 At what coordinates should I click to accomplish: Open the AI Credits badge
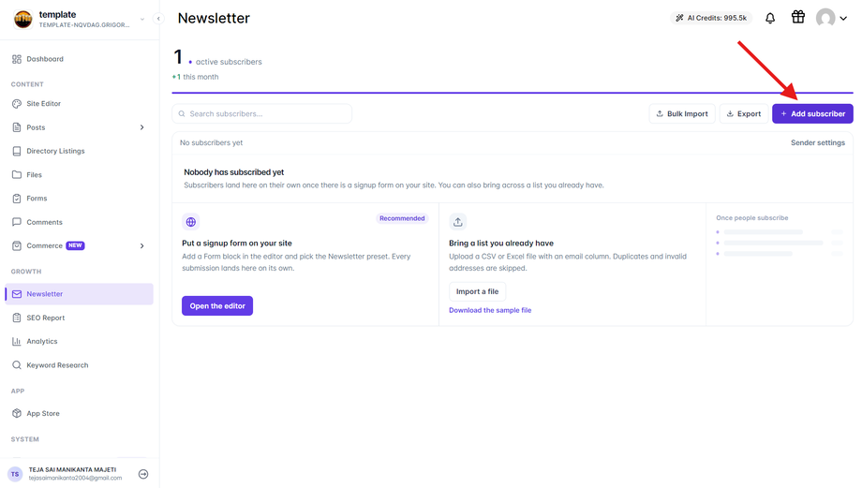(x=711, y=18)
